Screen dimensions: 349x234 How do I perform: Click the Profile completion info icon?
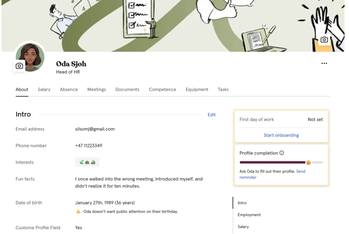(282, 153)
